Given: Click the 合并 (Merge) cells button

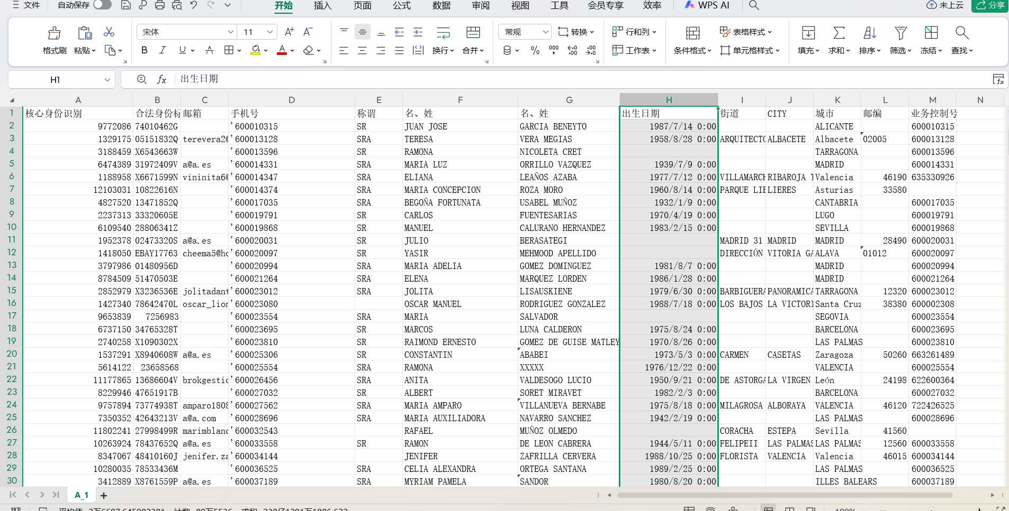Looking at the screenshot, I should (473, 40).
